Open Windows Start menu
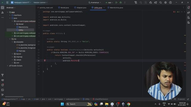Viewport: 191px width, 107px height. pos(62,104)
